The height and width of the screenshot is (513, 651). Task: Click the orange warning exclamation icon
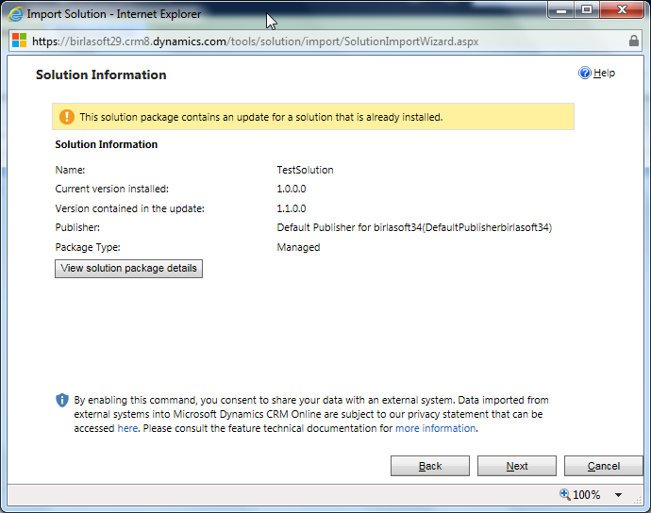pos(67,117)
